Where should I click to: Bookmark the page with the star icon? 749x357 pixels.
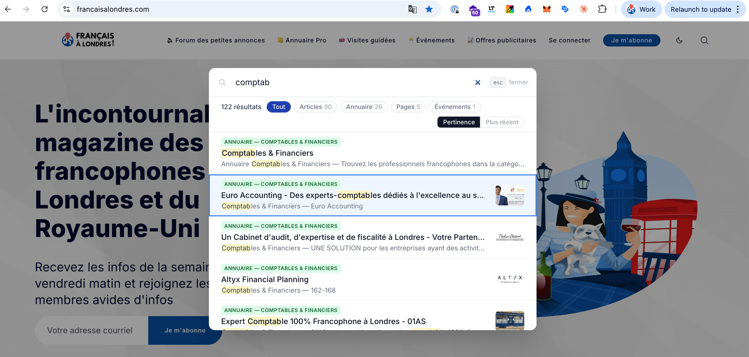429,9
